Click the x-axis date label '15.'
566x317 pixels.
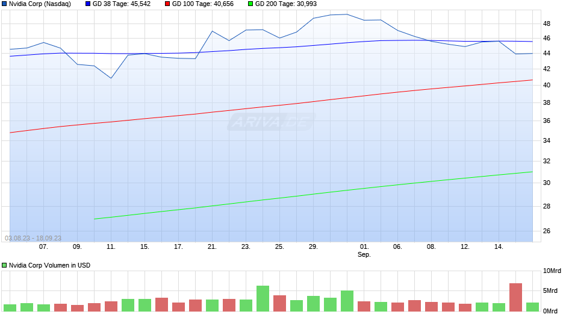145,247
